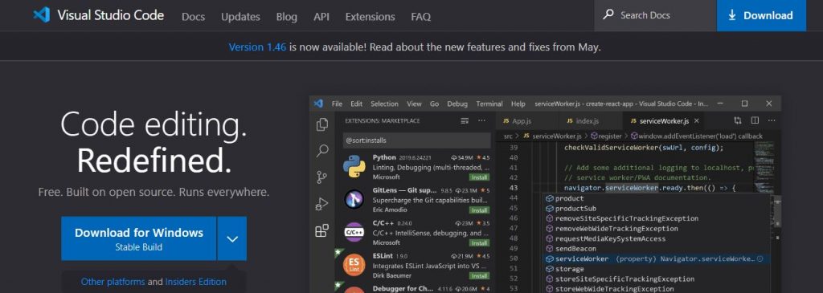
Task: Open the Run and Debug icon
Action: [322, 204]
